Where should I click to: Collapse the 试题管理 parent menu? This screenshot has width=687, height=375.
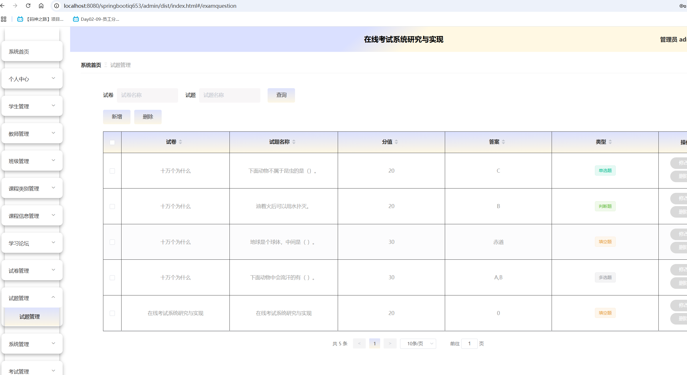coord(32,298)
